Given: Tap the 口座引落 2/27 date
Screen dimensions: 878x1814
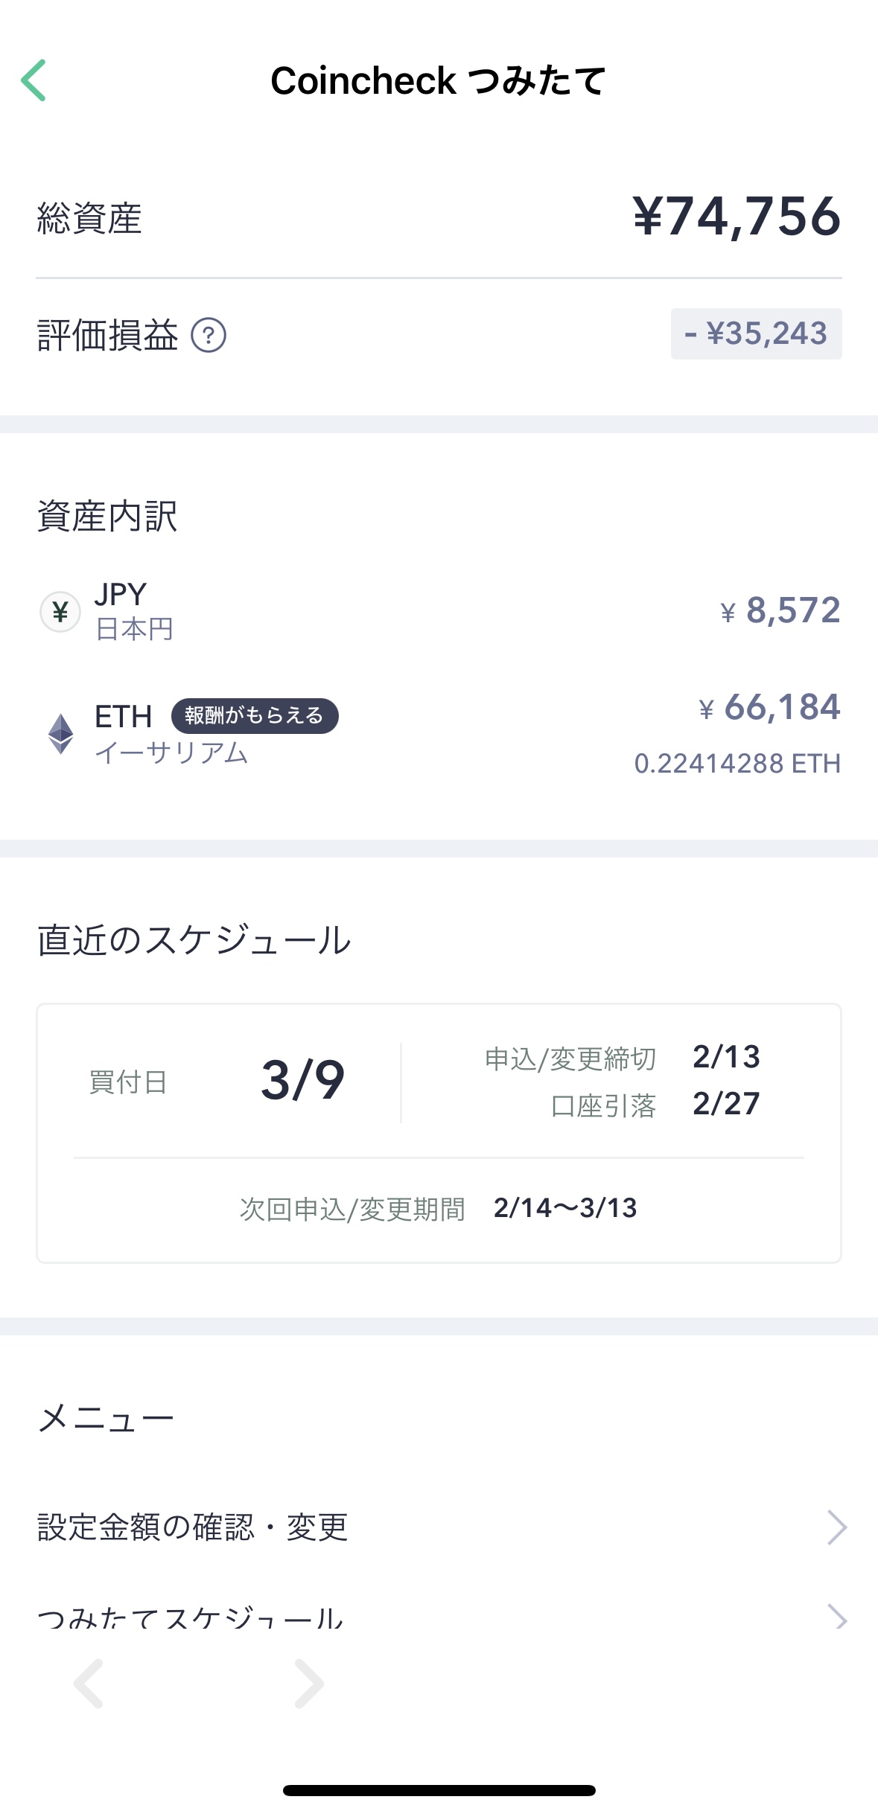Looking at the screenshot, I should (726, 1104).
